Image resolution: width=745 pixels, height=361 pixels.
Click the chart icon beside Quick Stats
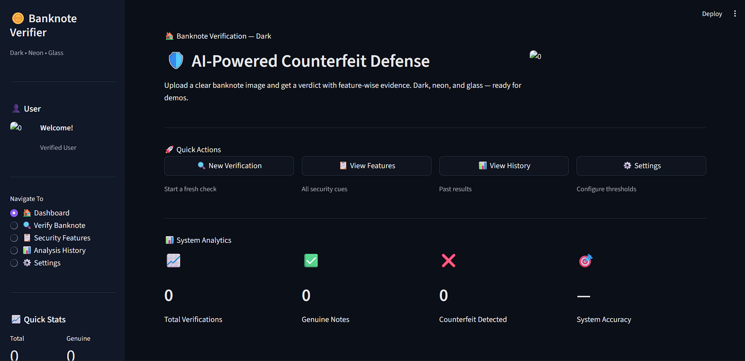point(16,319)
